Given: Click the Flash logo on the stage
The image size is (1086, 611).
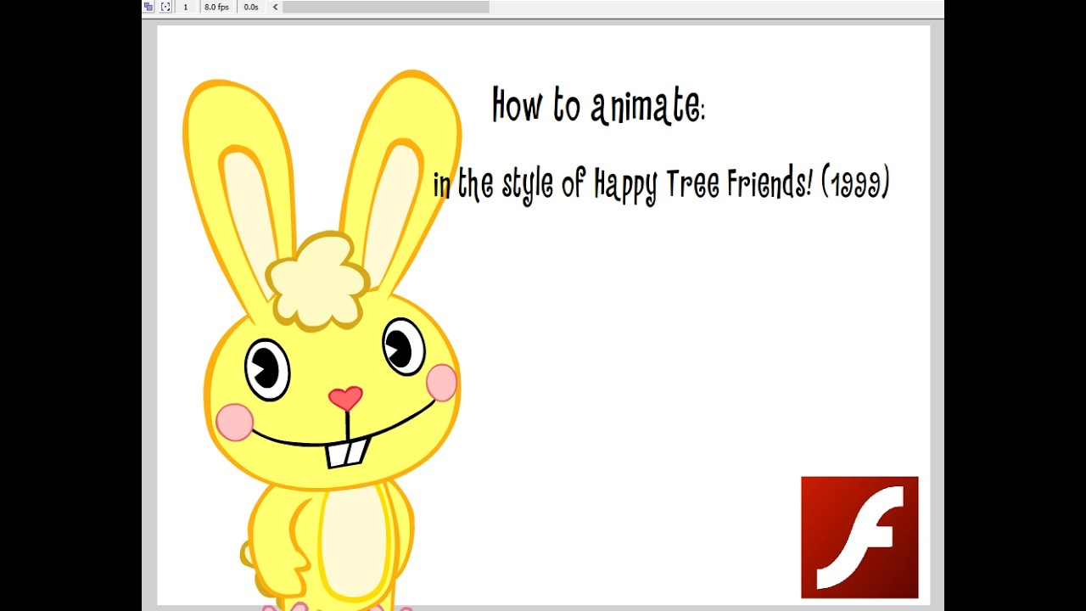Looking at the screenshot, I should click(859, 537).
